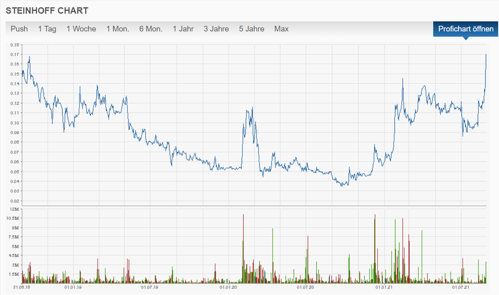Select the 6 Mon. timeframe
Screen dimensions: 499x295
tap(150, 29)
